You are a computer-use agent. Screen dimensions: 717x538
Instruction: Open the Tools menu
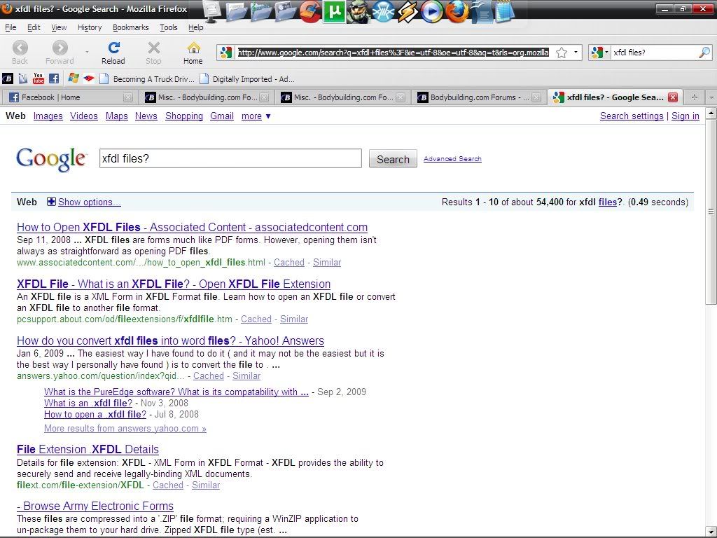(x=168, y=27)
